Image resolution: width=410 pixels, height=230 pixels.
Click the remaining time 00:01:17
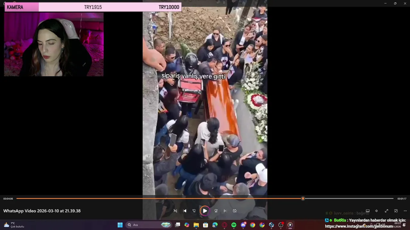(x=402, y=199)
